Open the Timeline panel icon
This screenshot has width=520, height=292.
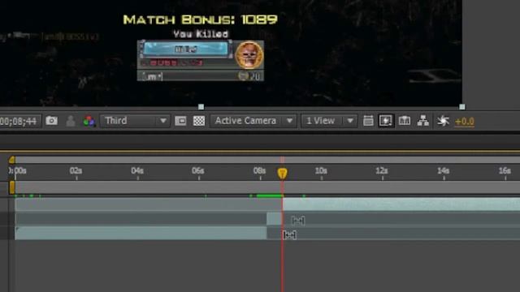click(405, 121)
